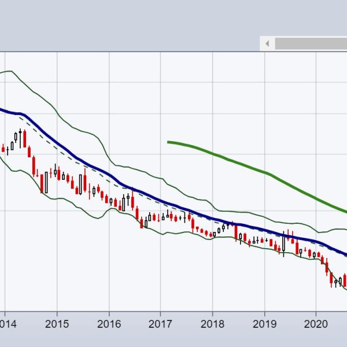Click the 2015 label on the time axis
Viewport: 347px width, 347px height.
[x=57, y=323]
